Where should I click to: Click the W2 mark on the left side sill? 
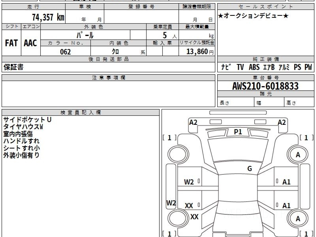coord(171,203)
